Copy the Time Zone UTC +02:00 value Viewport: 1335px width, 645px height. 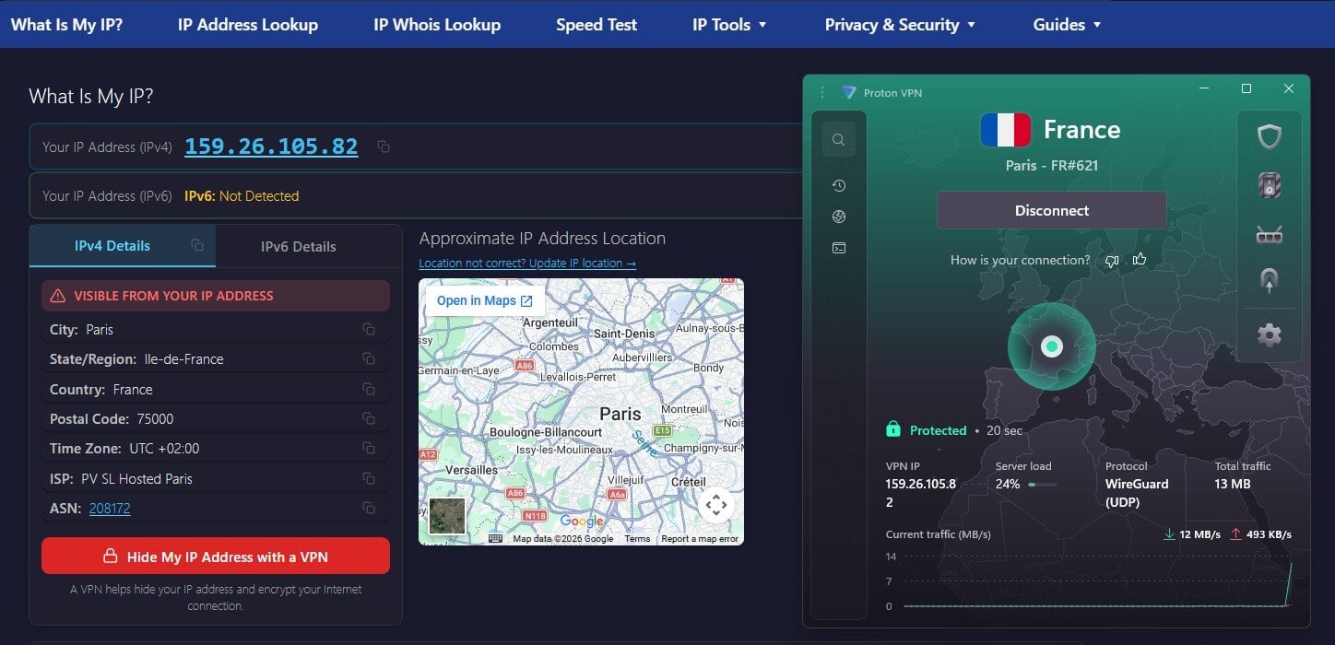(x=369, y=448)
